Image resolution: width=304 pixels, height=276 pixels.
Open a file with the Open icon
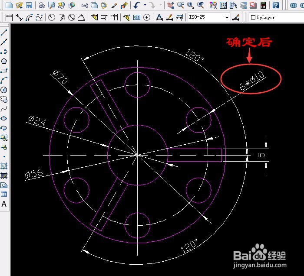coord(19,5)
